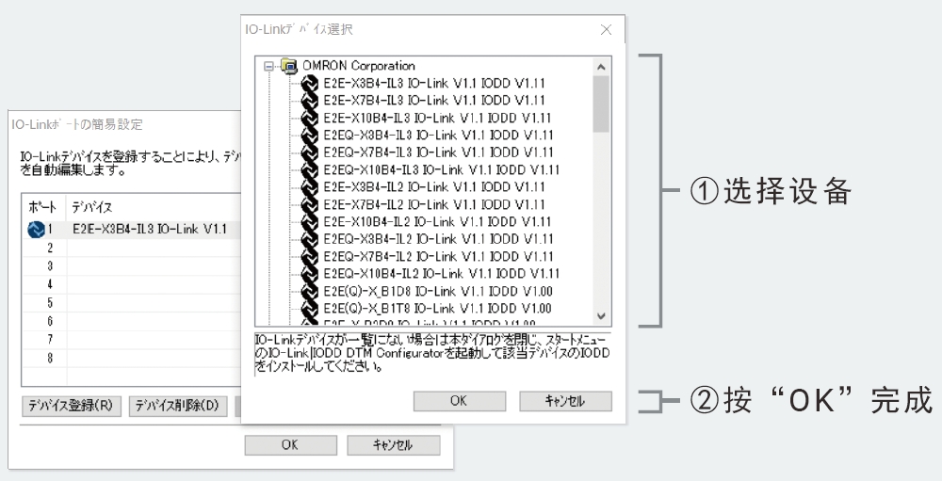Image resolution: width=942 pixels, height=481 pixels.
Task: Close the IO-Link device selection dialog
Action: click(x=606, y=29)
